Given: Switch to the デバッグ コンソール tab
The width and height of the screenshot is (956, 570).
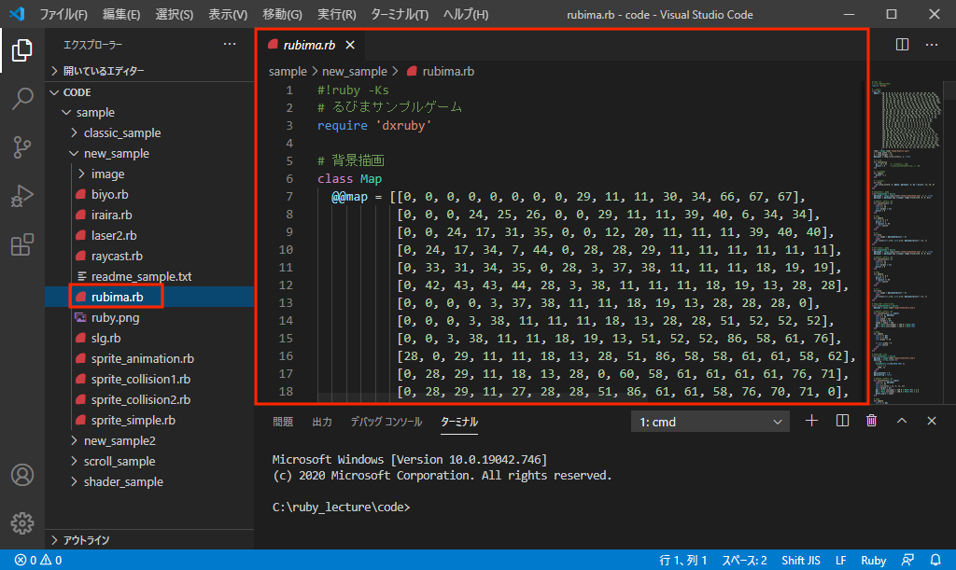Looking at the screenshot, I should (x=386, y=422).
